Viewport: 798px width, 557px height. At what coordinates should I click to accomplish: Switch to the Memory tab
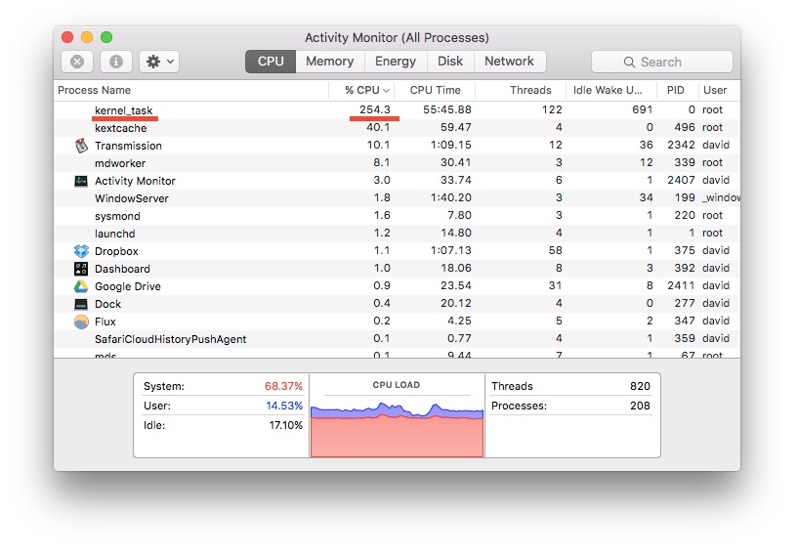330,62
